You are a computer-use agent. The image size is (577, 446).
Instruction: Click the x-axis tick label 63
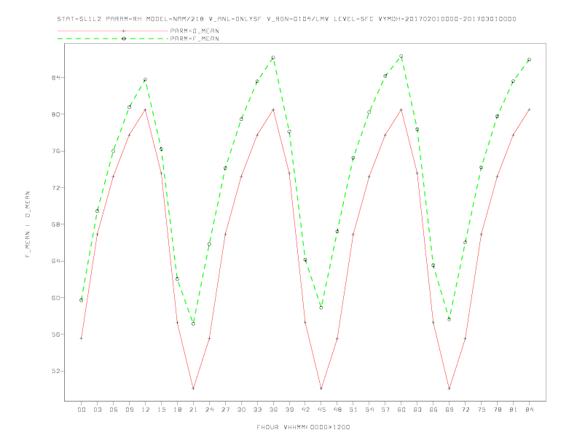(x=417, y=410)
